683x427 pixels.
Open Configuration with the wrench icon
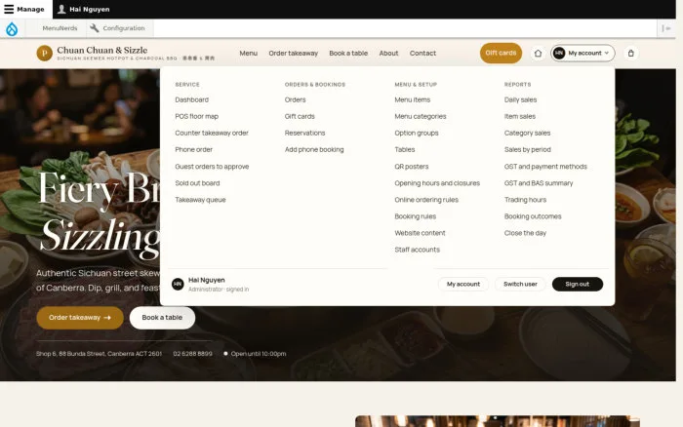tap(118, 28)
